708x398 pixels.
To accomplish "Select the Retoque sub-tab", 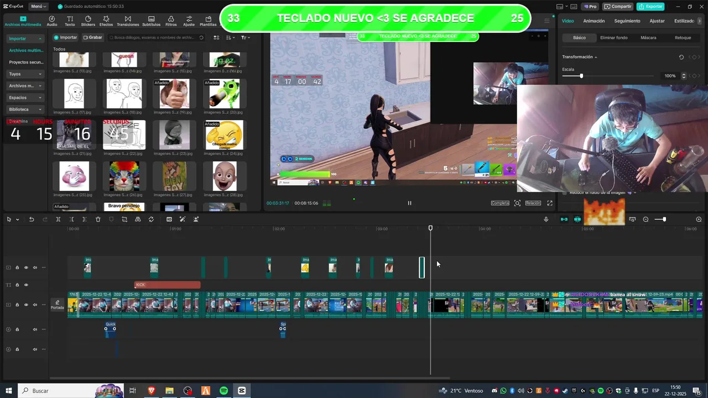I will tap(683, 38).
